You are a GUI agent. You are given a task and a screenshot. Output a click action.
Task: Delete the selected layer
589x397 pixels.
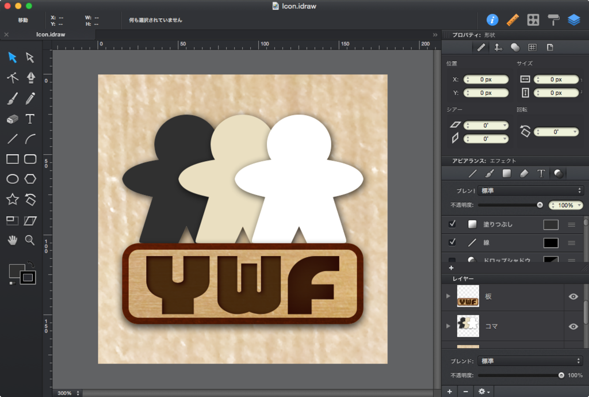pyautogui.click(x=466, y=392)
